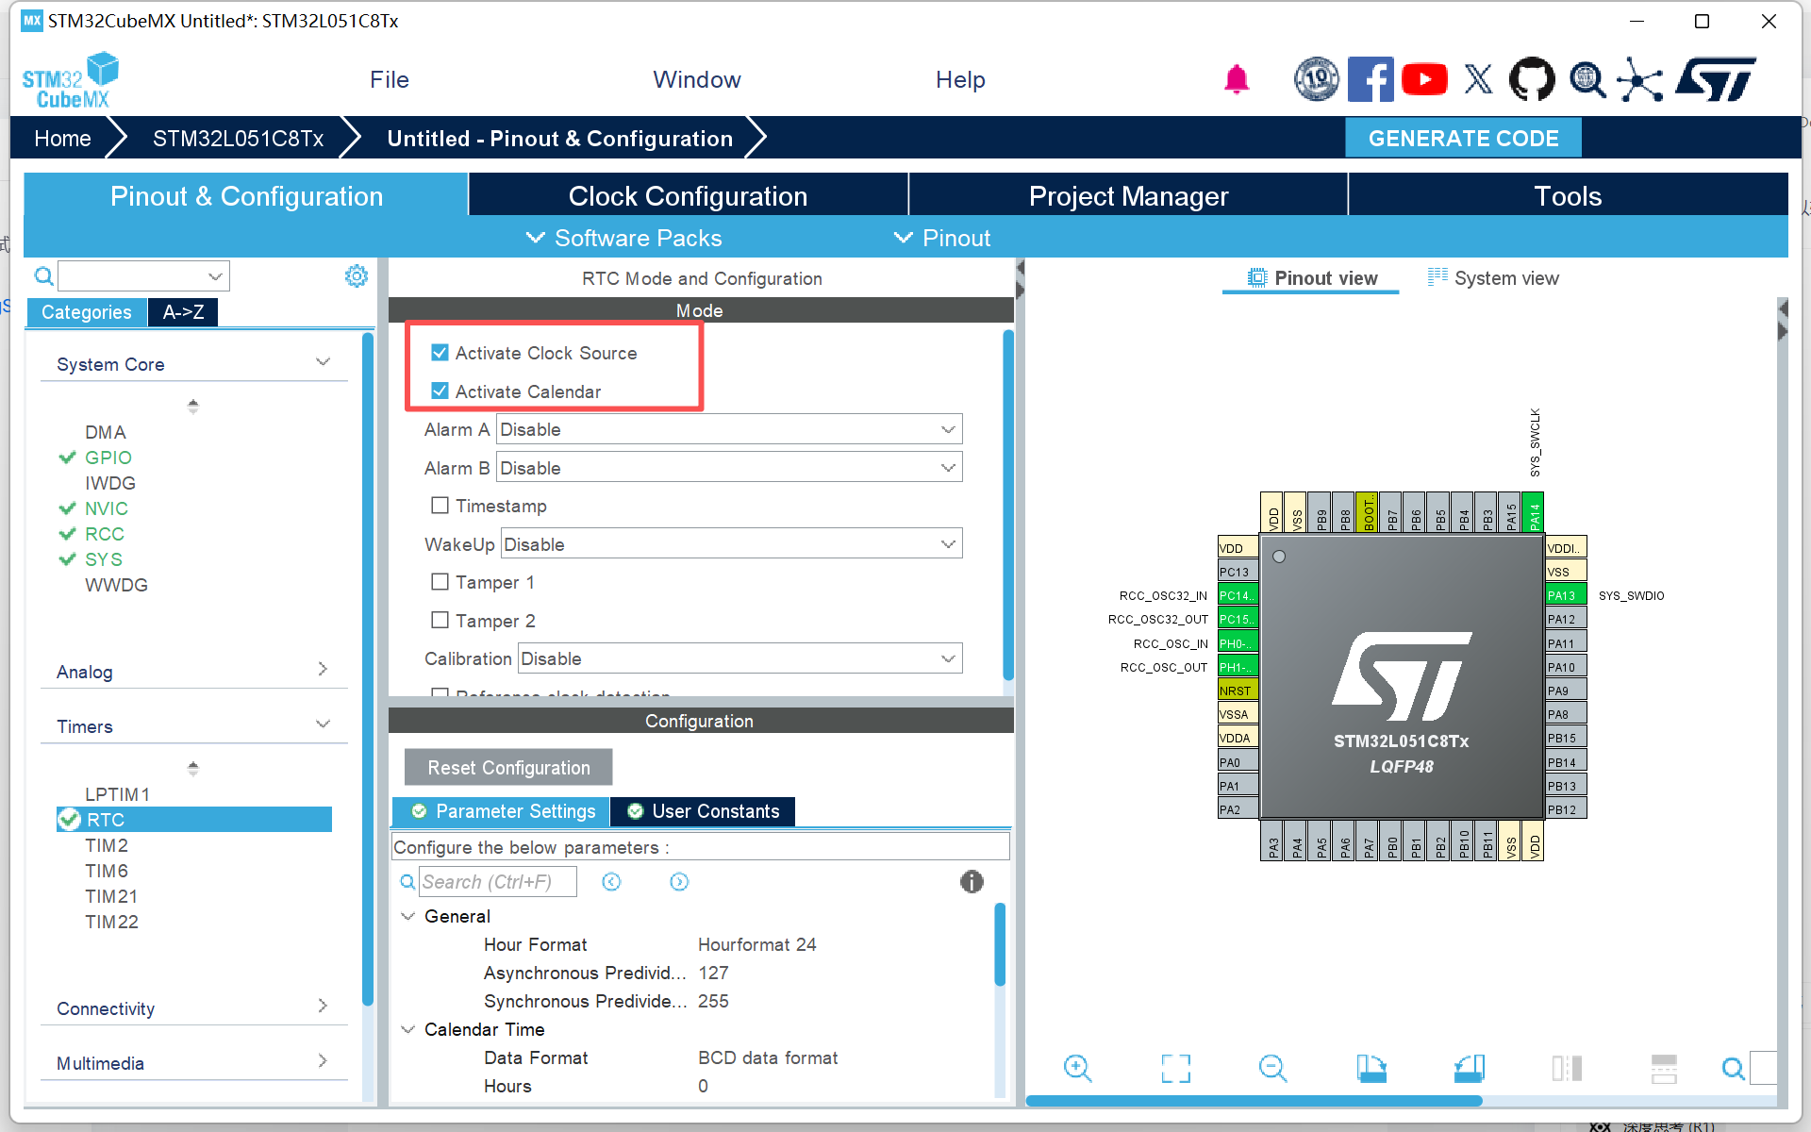
Task: Fit the chip to the view area
Action: coord(1175,1068)
